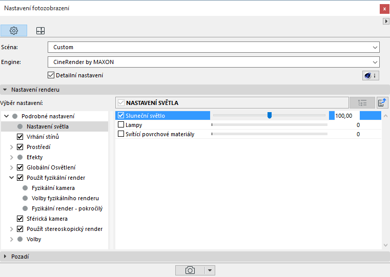Toggle Detailní nastavení checkbox
The image size is (390, 277).
[51, 75]
